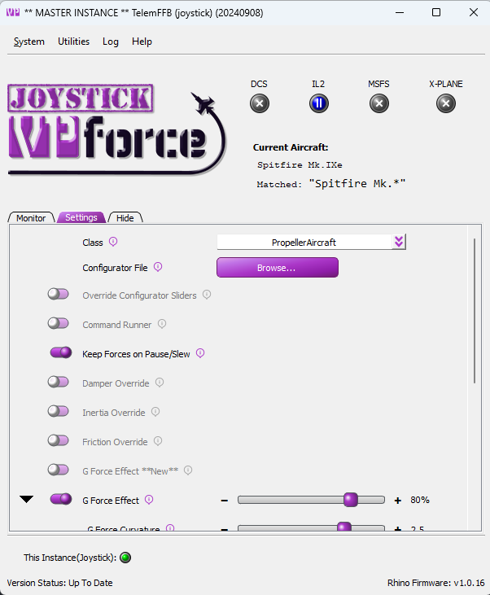The width and height of the screenshot is (490, 595).
Task: Click the Damper Override info icon
Action: [160, 383]
